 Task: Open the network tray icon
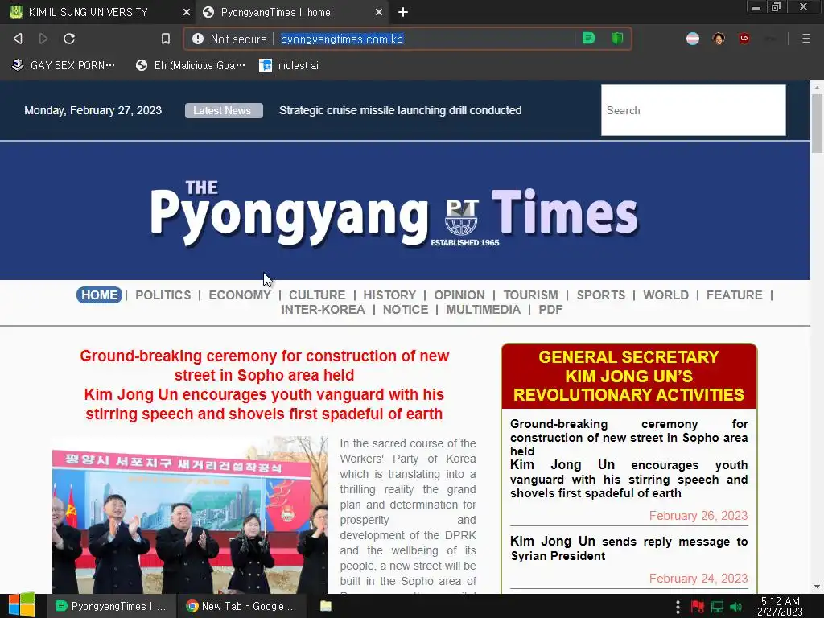(717, 607)
